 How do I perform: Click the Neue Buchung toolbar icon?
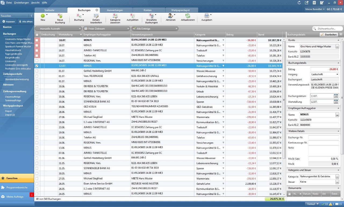pyautogui.click(x=60, y=16)
